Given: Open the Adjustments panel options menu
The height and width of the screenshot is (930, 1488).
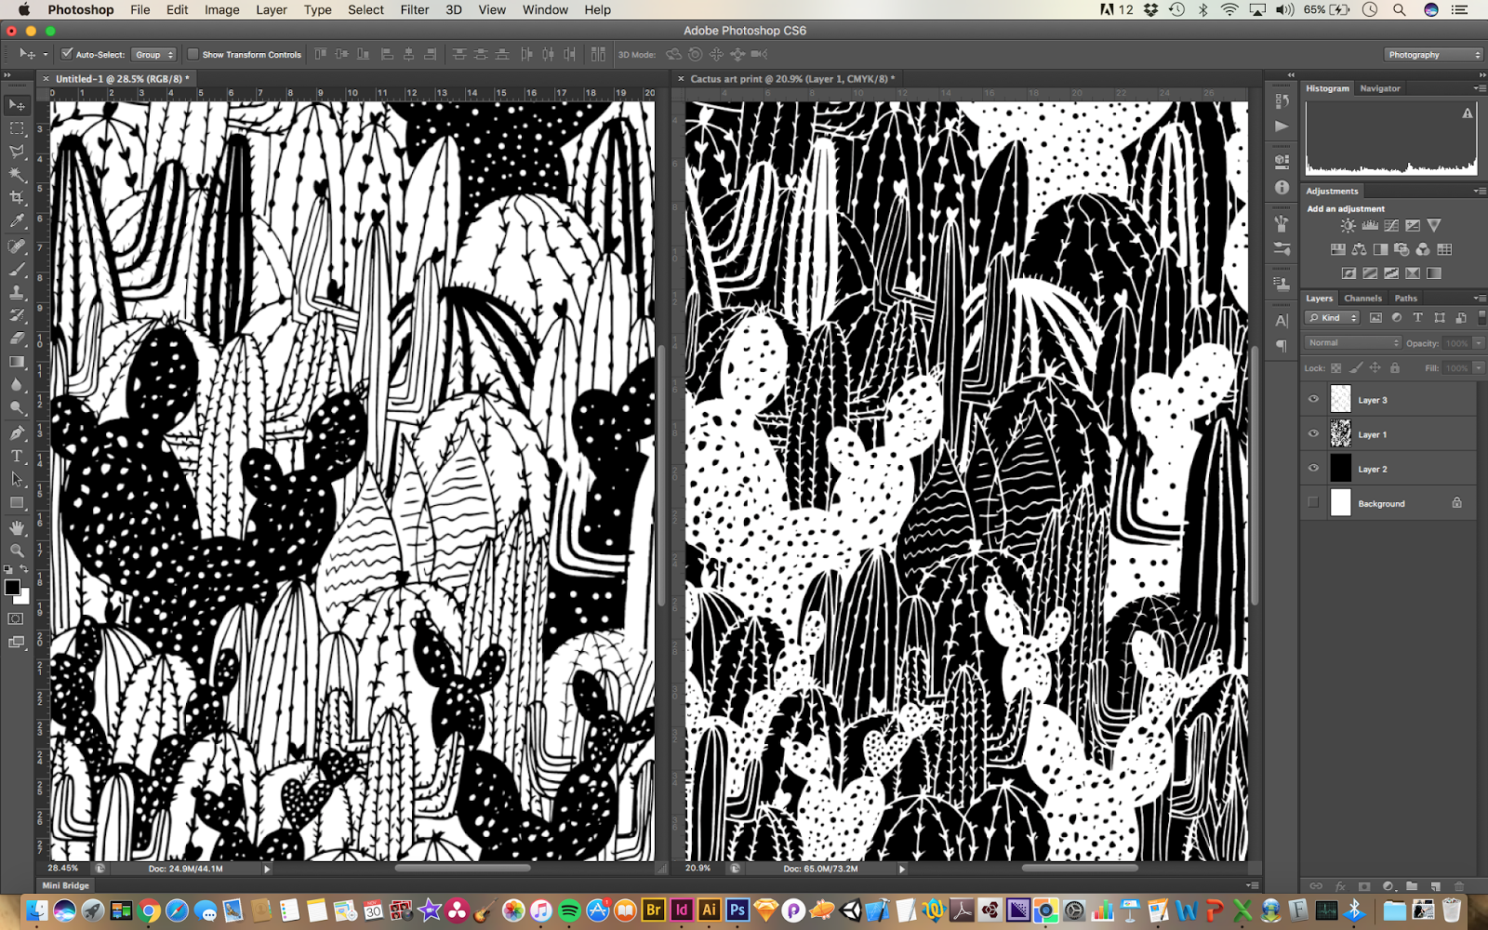Looking at the screenshot, I should click(x=1479, y=191).
